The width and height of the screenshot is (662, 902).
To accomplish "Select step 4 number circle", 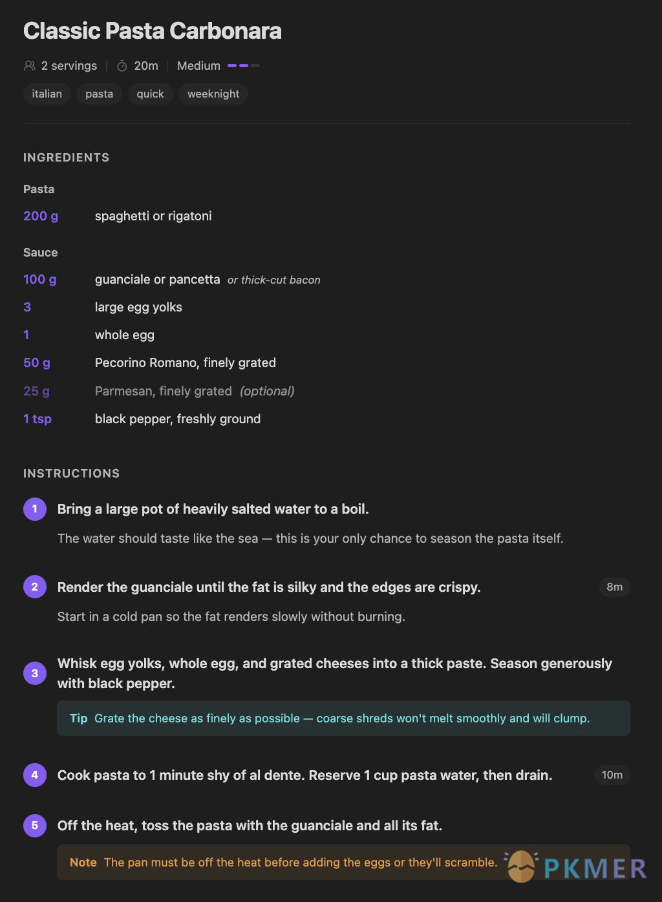I will coord(35,775).
